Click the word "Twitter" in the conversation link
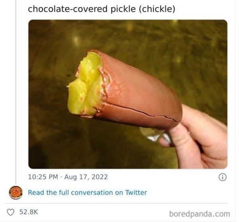 pyautogui.click(x=136, y=193)
